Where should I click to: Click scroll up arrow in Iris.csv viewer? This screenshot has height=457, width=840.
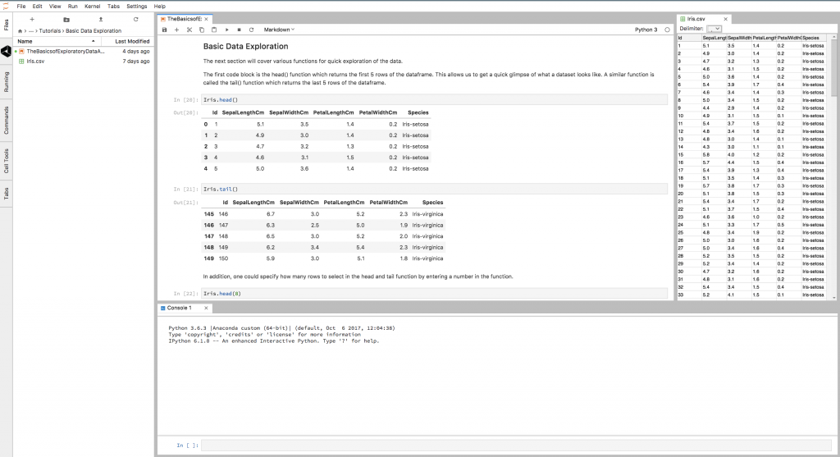833,37
